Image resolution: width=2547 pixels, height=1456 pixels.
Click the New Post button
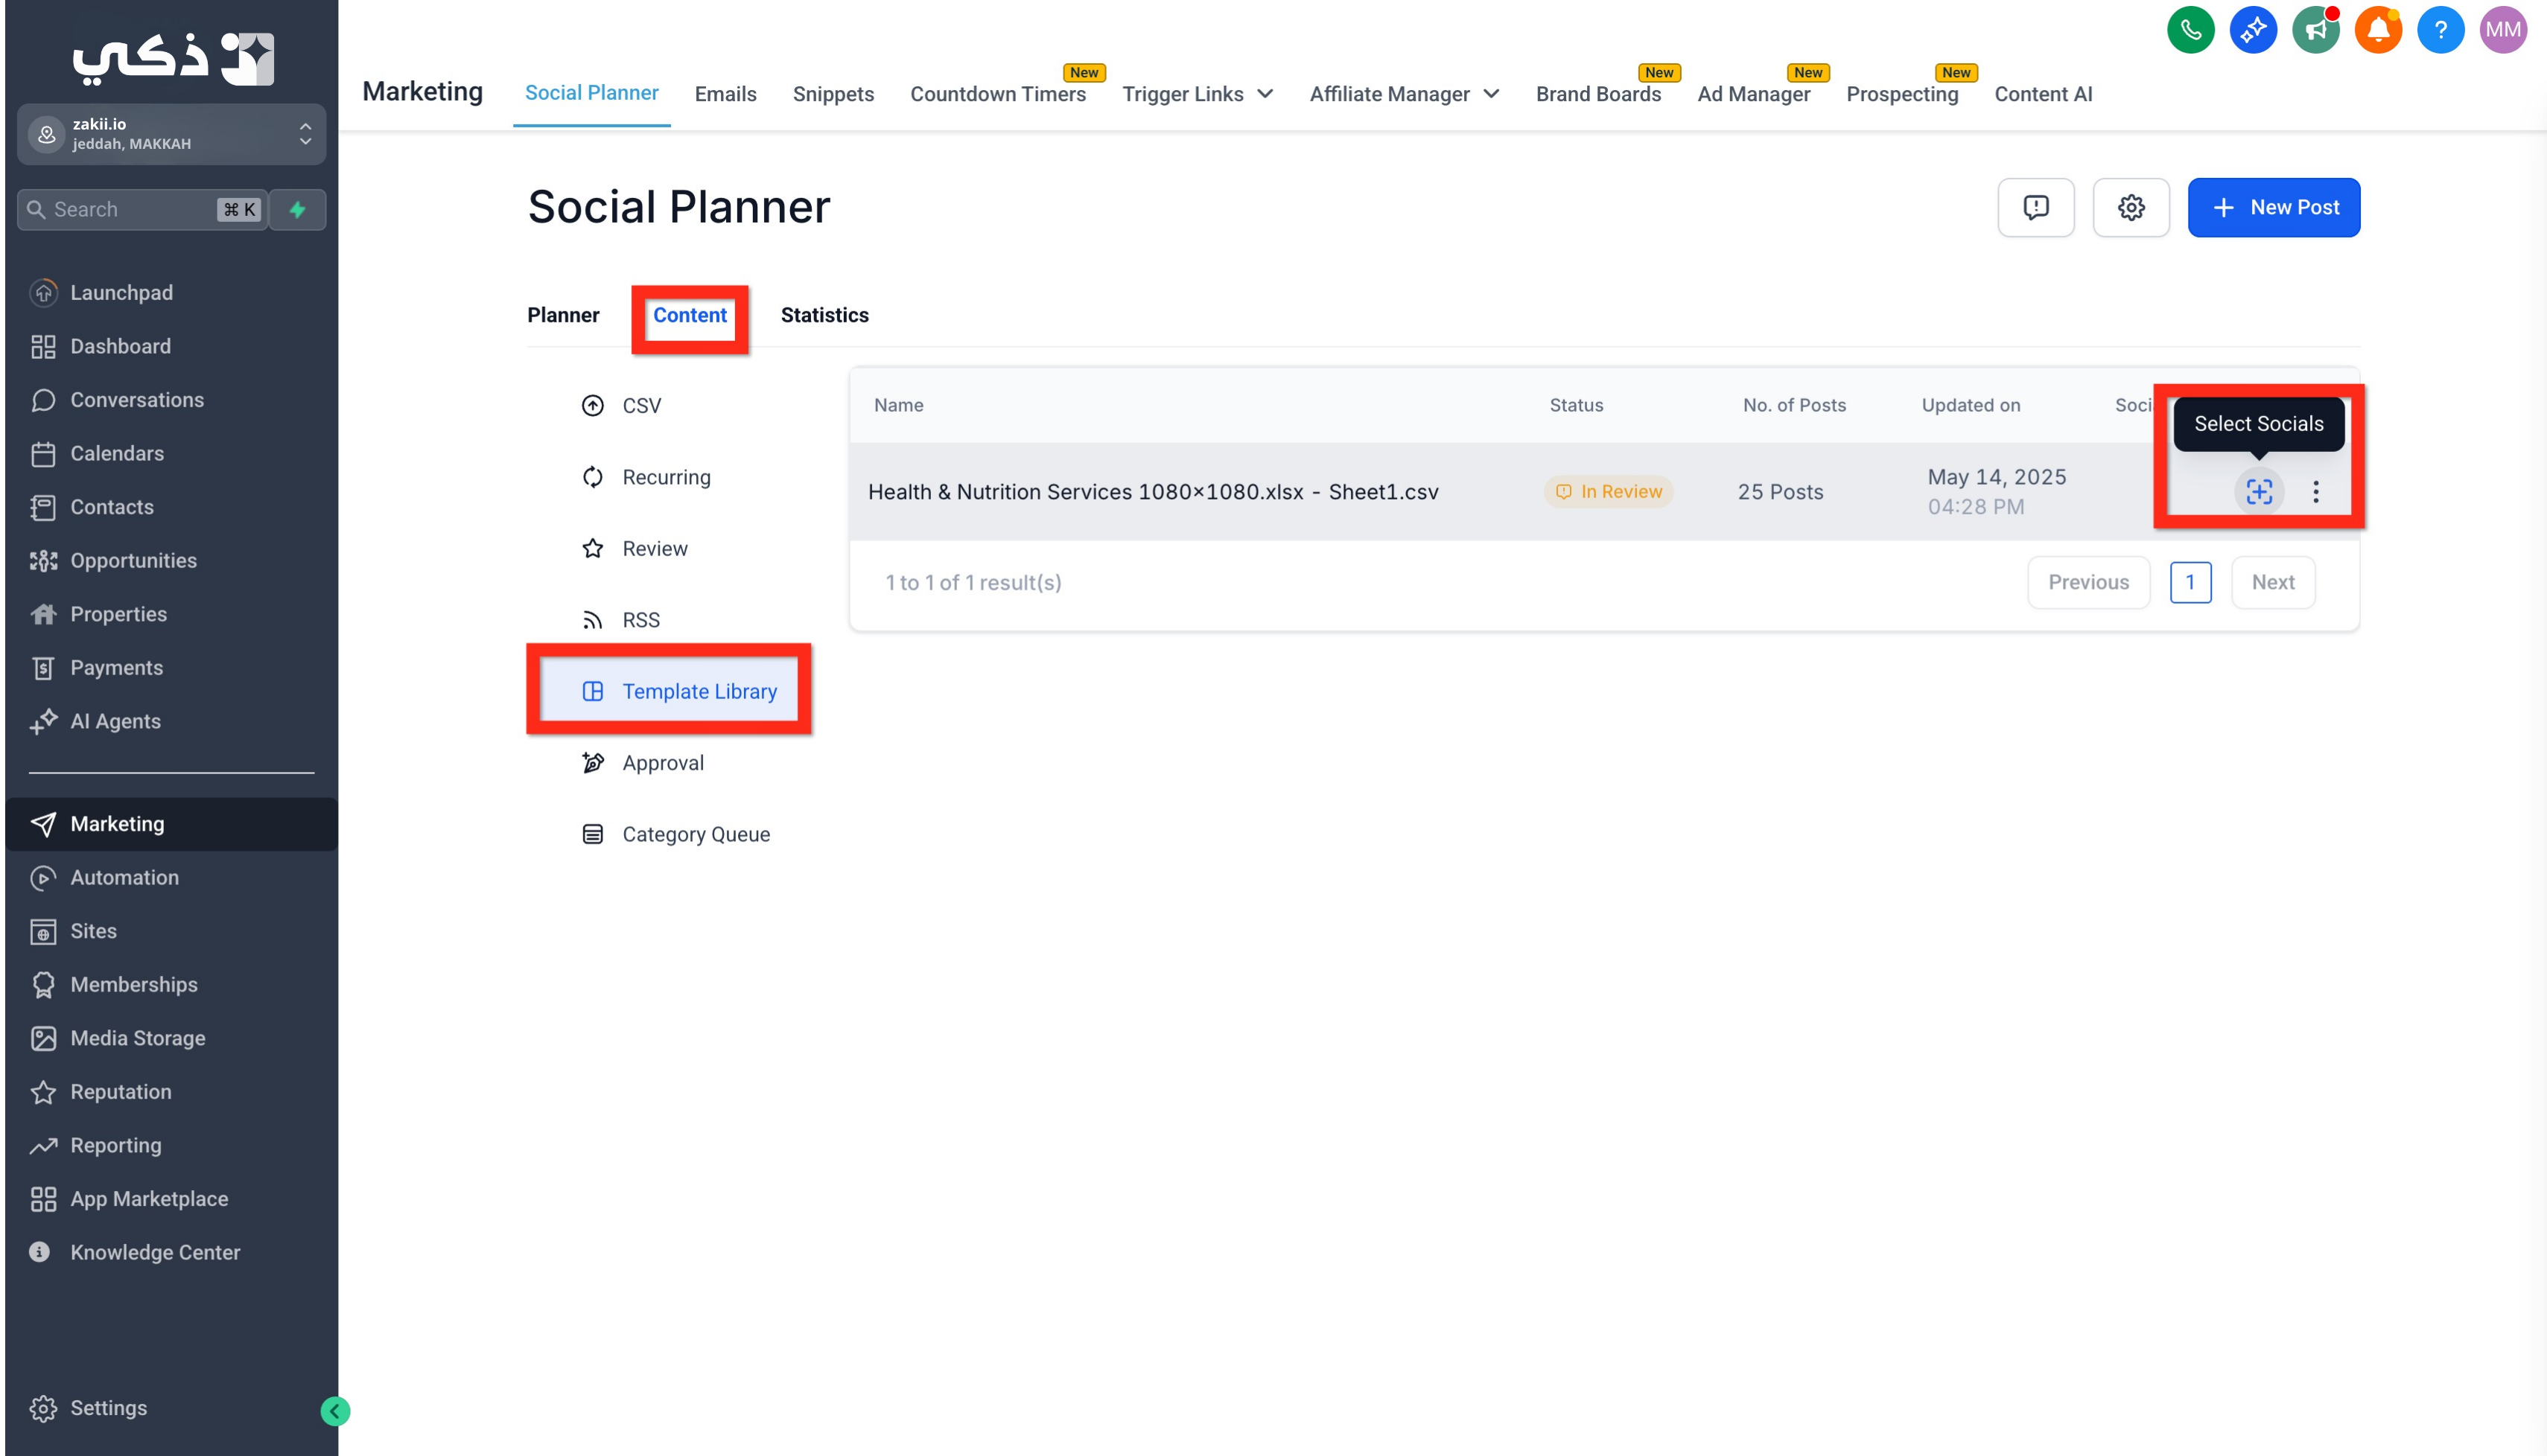click(x=2273, y=207)
